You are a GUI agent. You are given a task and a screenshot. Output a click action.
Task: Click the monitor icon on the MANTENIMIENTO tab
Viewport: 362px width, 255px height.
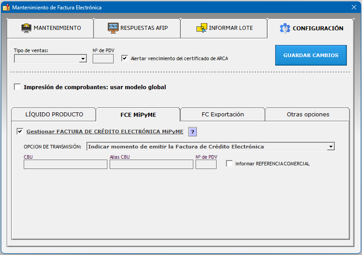click(26, 28)
